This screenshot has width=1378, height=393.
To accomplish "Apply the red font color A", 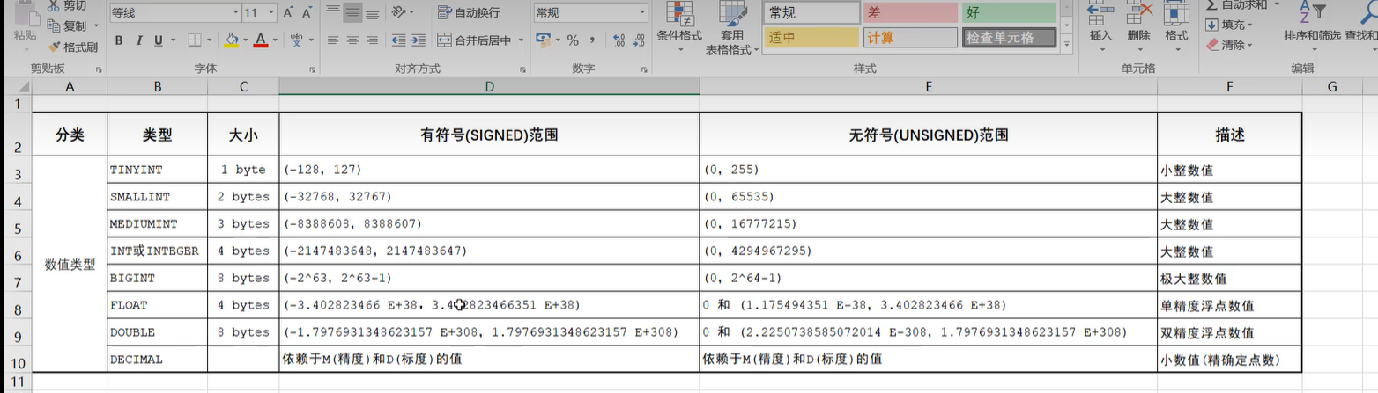I will [x=260, y=40].
